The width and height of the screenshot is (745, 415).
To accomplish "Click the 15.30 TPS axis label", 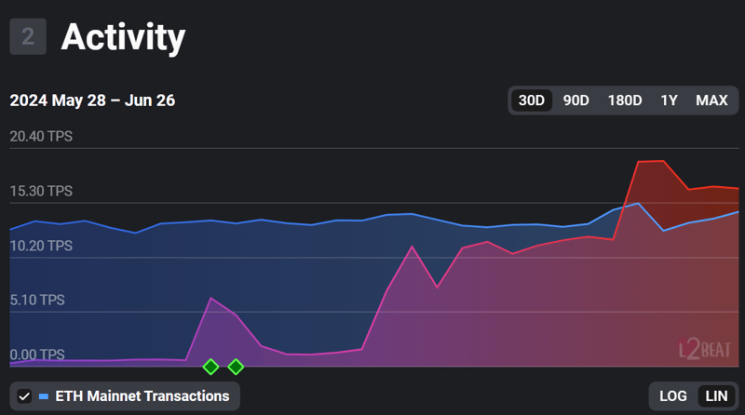I will coord(41,191).
